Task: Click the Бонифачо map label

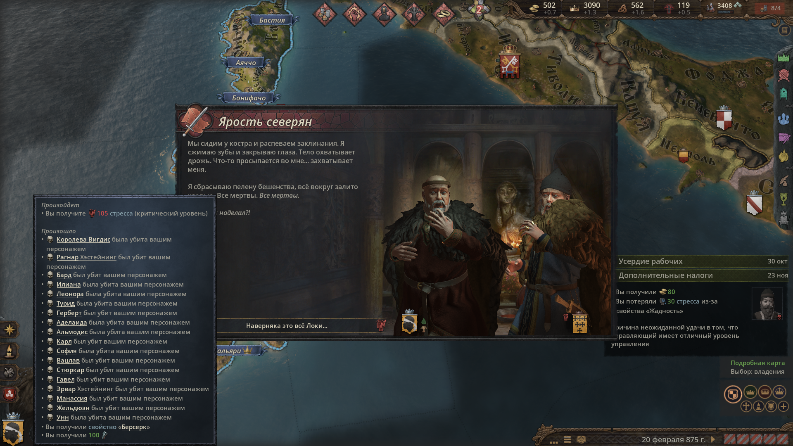Action: click(249, 98)
